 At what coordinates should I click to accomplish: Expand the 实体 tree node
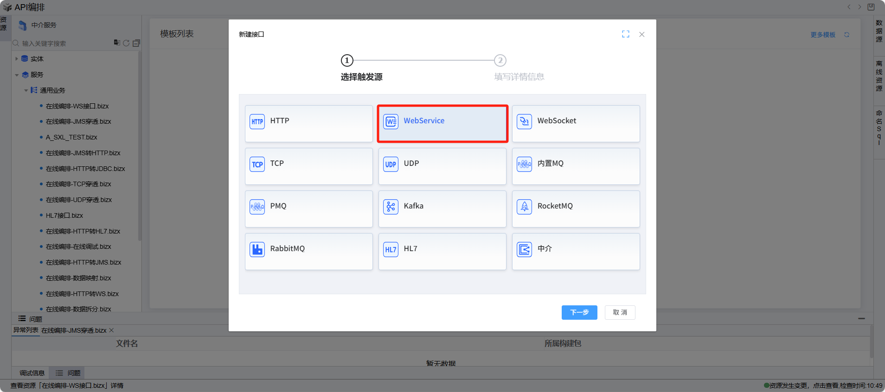(x=17, y=59)
